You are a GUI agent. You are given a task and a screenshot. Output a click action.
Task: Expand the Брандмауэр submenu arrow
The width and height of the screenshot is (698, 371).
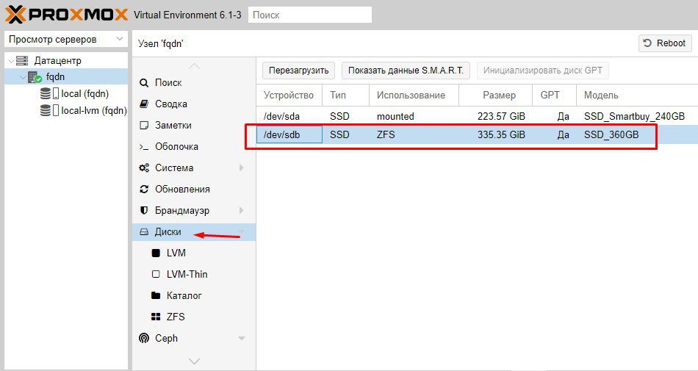point(241,210)
